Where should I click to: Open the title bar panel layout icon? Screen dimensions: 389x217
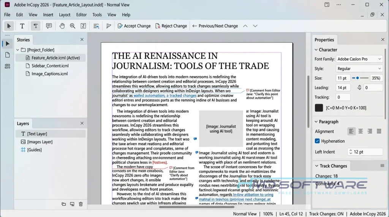click(327, 5)
